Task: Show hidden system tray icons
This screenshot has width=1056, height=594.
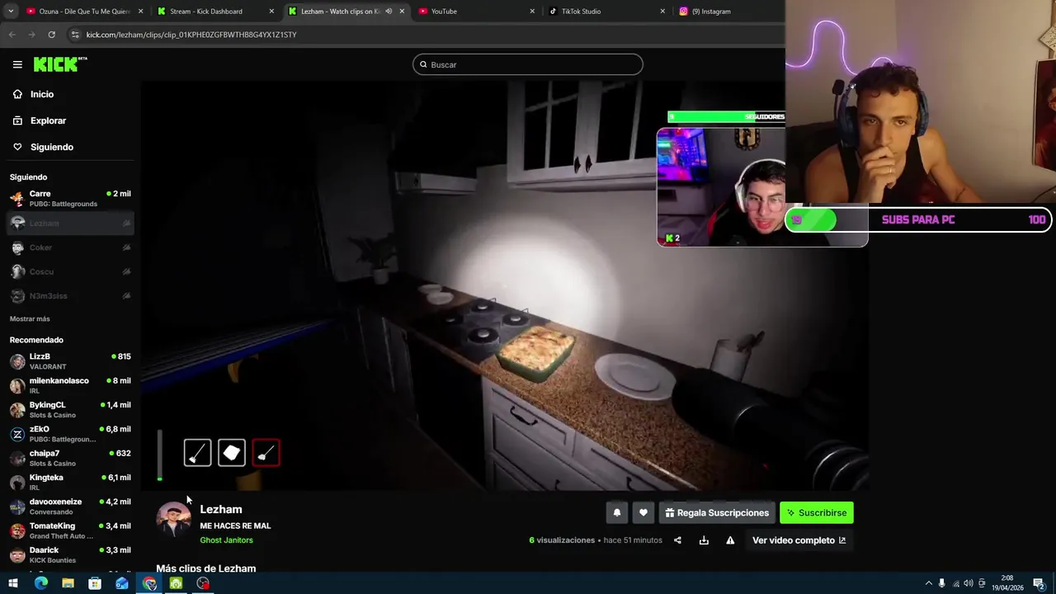Action: (x=929, y=583)
